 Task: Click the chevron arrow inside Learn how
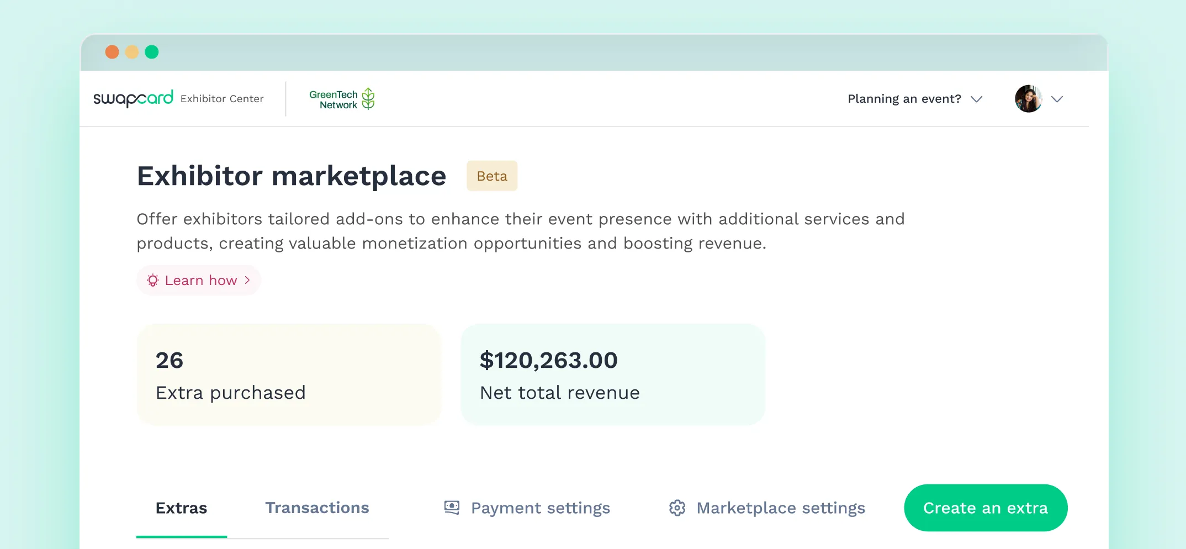click(x=248, y=281)
